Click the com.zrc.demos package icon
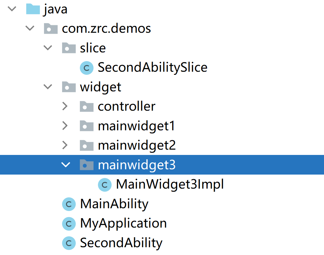 pyautogui.click(x=51, y=29)
